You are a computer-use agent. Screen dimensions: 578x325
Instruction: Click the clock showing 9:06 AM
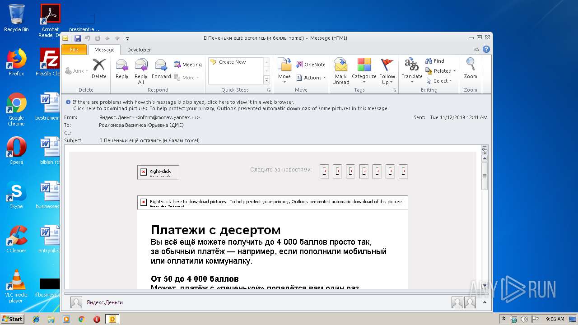(x=555, y=319)
